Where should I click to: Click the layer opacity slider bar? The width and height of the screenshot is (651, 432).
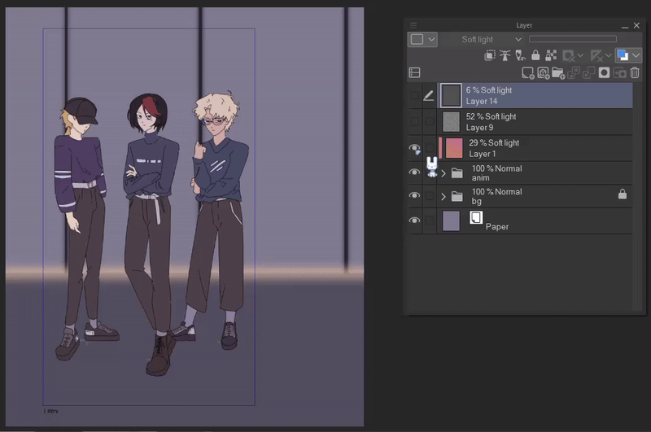point(573,39)
